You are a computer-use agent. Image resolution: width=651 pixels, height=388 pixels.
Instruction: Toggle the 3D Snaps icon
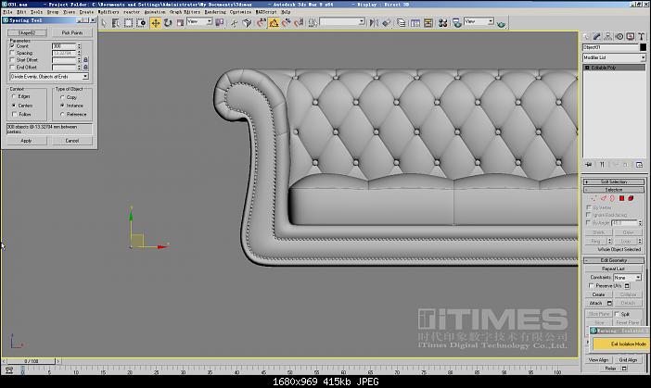[262, 23]
